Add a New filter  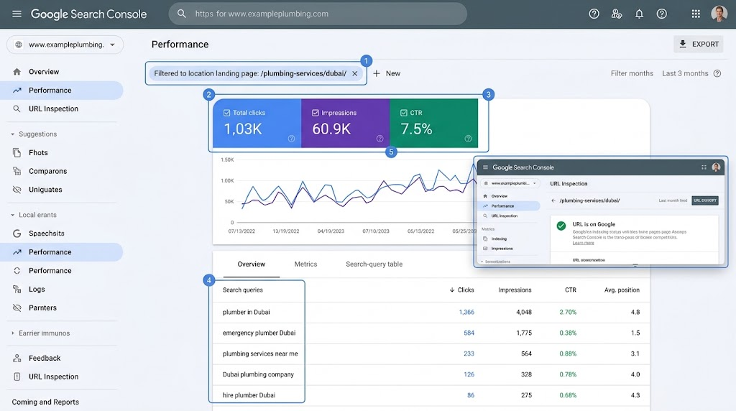coord(387,74)
